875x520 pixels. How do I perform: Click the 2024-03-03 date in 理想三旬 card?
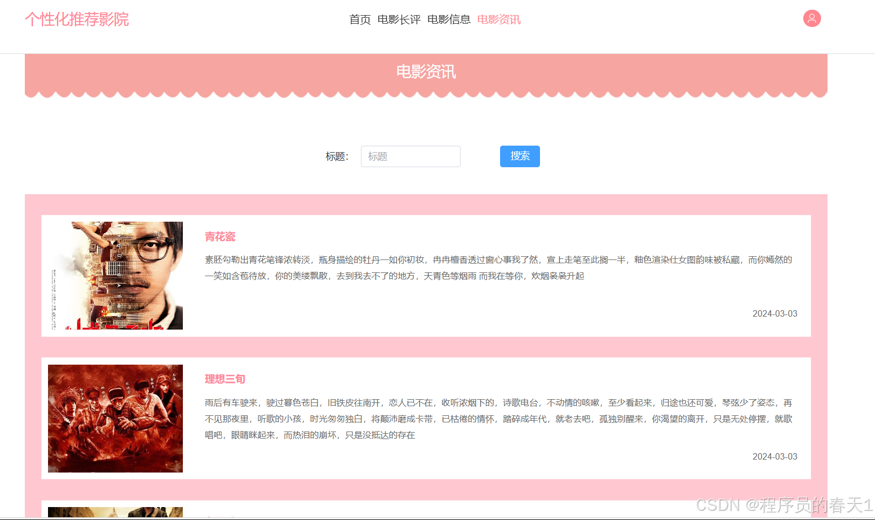pos(775,456)
